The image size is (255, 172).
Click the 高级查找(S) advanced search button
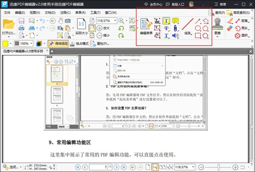pyautogui.click(x=238, y=13)
